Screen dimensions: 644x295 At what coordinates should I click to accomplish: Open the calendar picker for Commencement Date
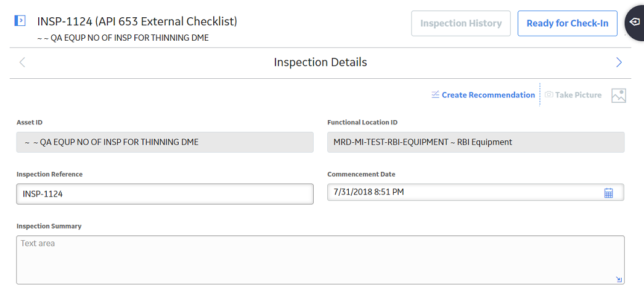pos(608,192)
